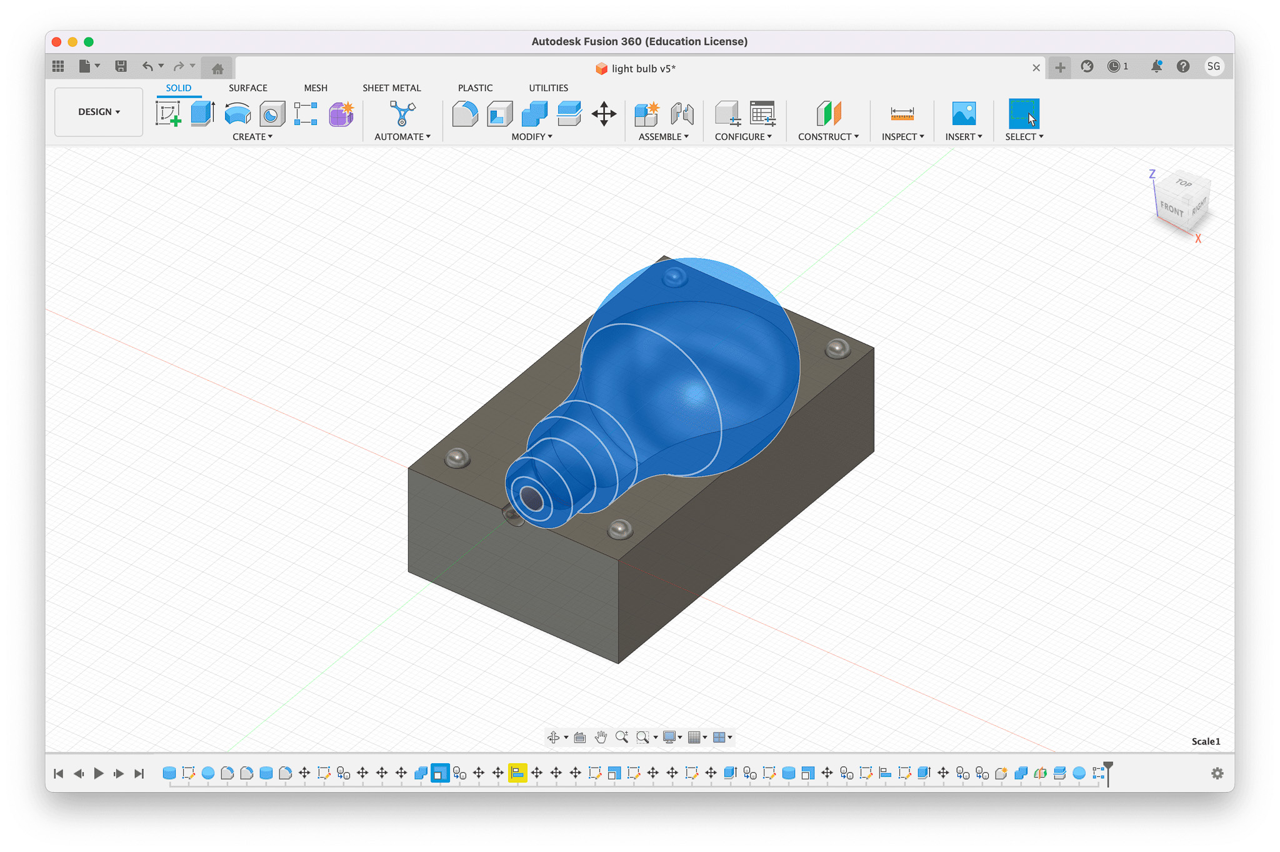Expand the AUTOMATE menu
The height and width of the screenshot is (852, 1280).
402,137
